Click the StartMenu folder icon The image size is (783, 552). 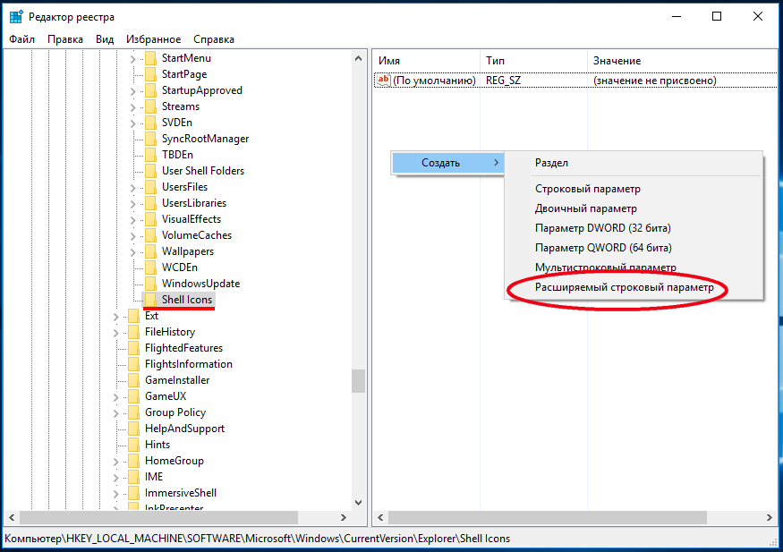[151, 58]
